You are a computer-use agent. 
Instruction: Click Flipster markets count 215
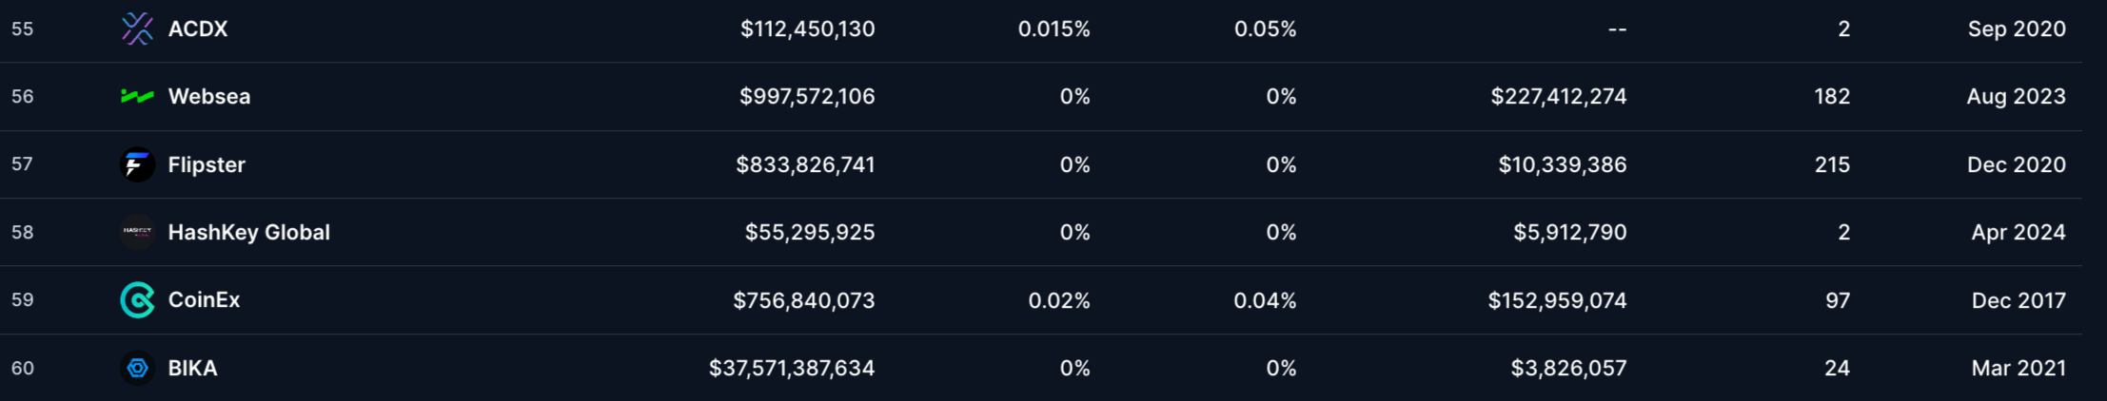pyautogui.click(x=1832, y=164)
